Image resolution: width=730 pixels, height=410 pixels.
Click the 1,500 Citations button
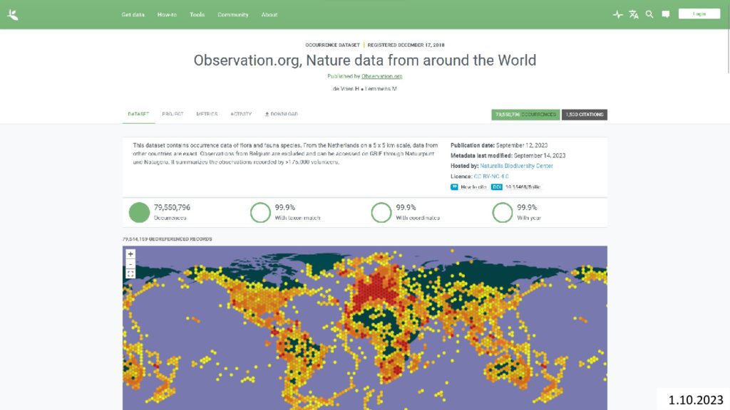pos(585,115)
